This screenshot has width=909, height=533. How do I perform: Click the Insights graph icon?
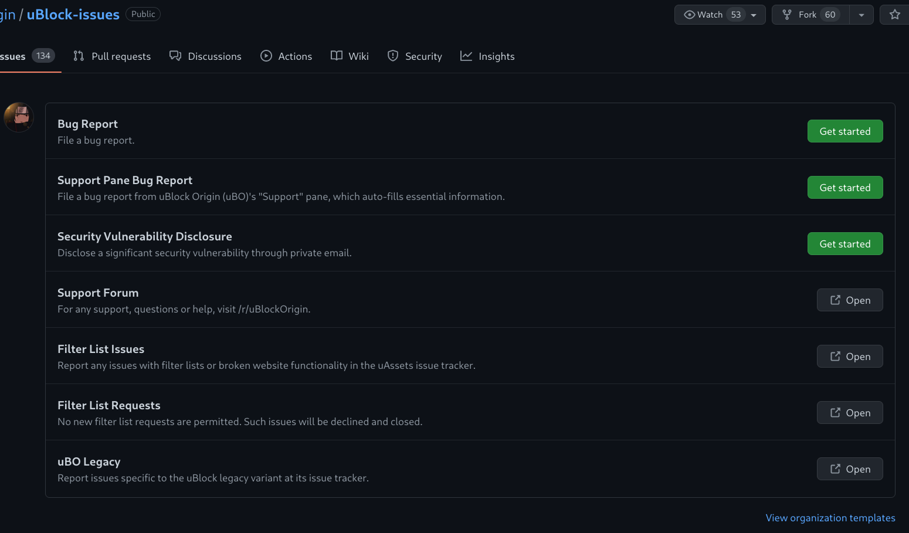(466, 56)
